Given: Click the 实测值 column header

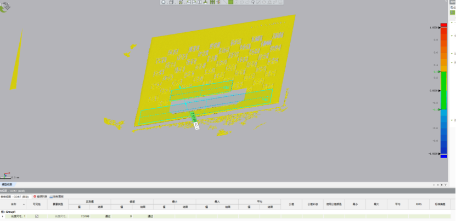Looking at the screenshot, I should click(89, 201).
